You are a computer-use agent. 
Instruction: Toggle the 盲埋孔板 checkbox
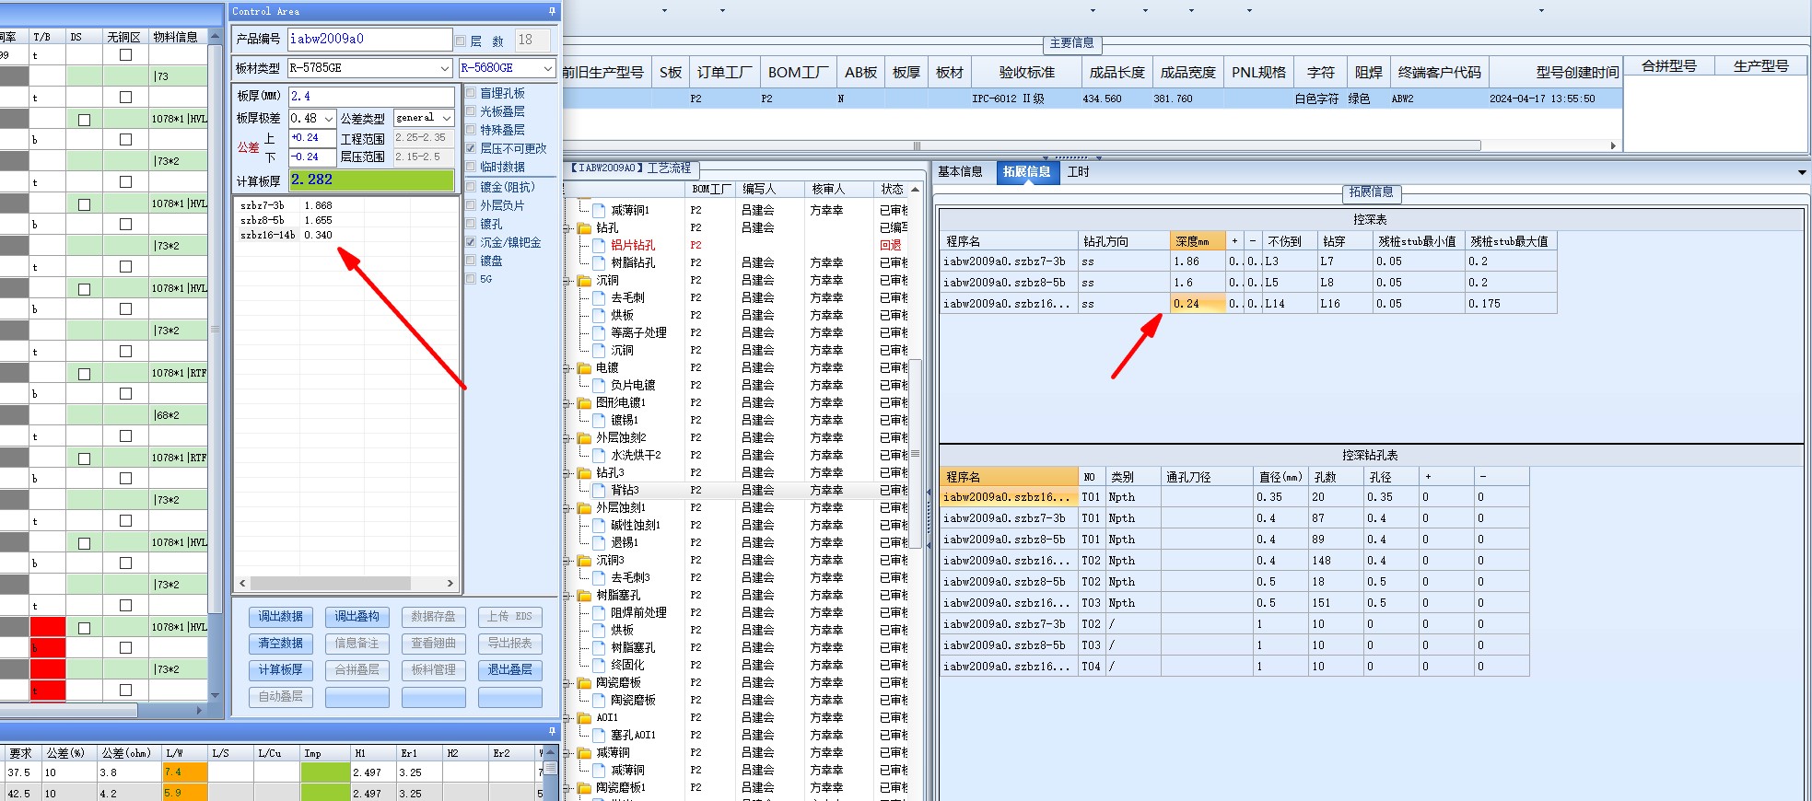pyautogui.click(x=472, y=93)
